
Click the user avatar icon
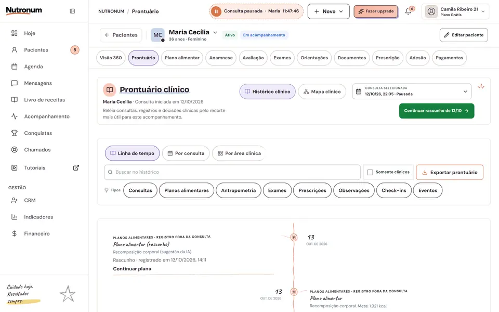[431, 11]
